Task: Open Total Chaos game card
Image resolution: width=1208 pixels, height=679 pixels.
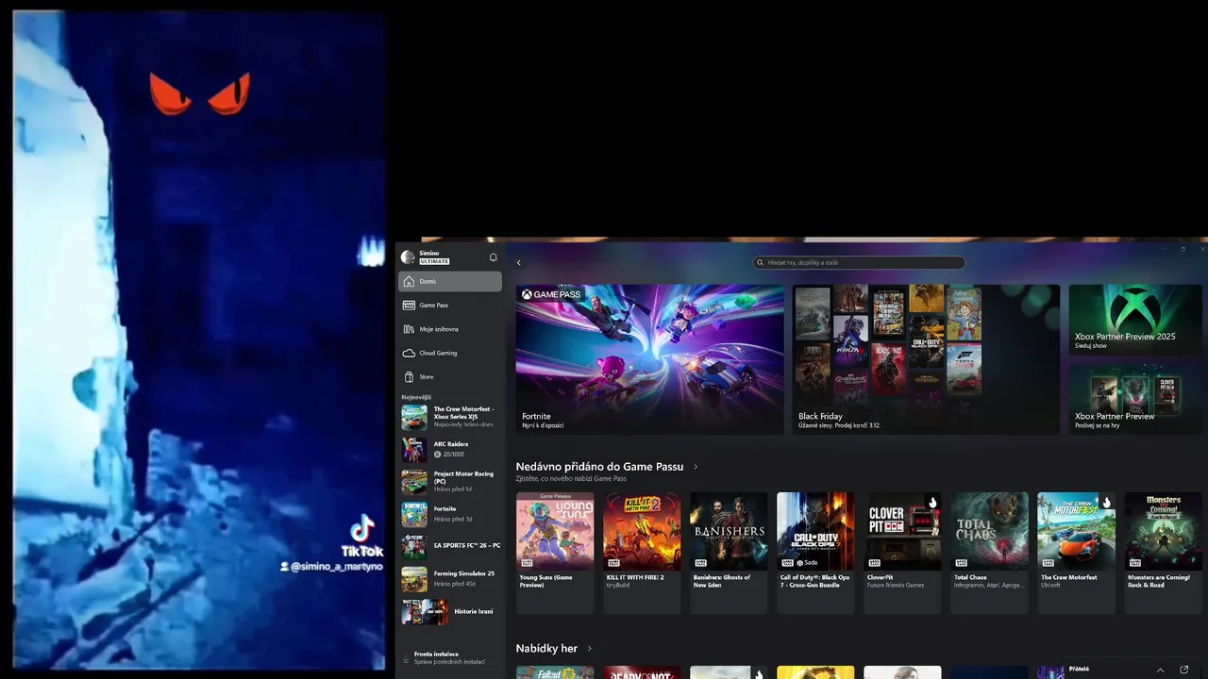Action: click(x=989, y=553)
